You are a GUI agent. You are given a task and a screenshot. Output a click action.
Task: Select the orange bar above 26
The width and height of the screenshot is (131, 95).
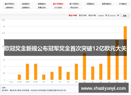[x=52, y=76]
